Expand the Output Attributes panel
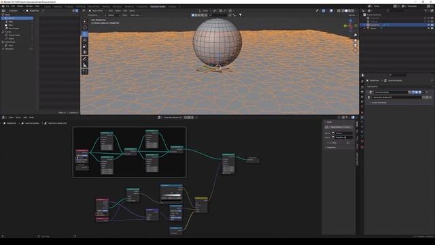Screen dimensions: 435x245 click(x=379, y=103)
